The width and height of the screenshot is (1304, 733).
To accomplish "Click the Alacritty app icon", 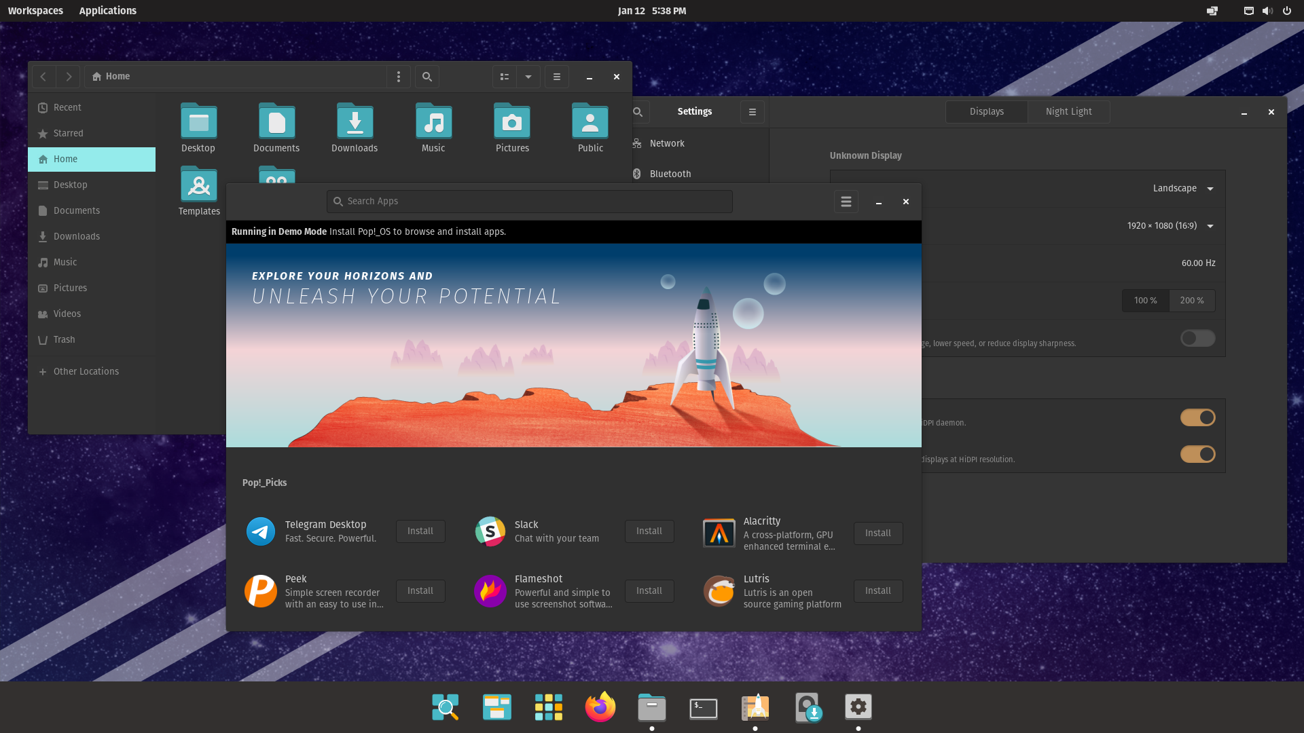I will click(x=719, y=533).
